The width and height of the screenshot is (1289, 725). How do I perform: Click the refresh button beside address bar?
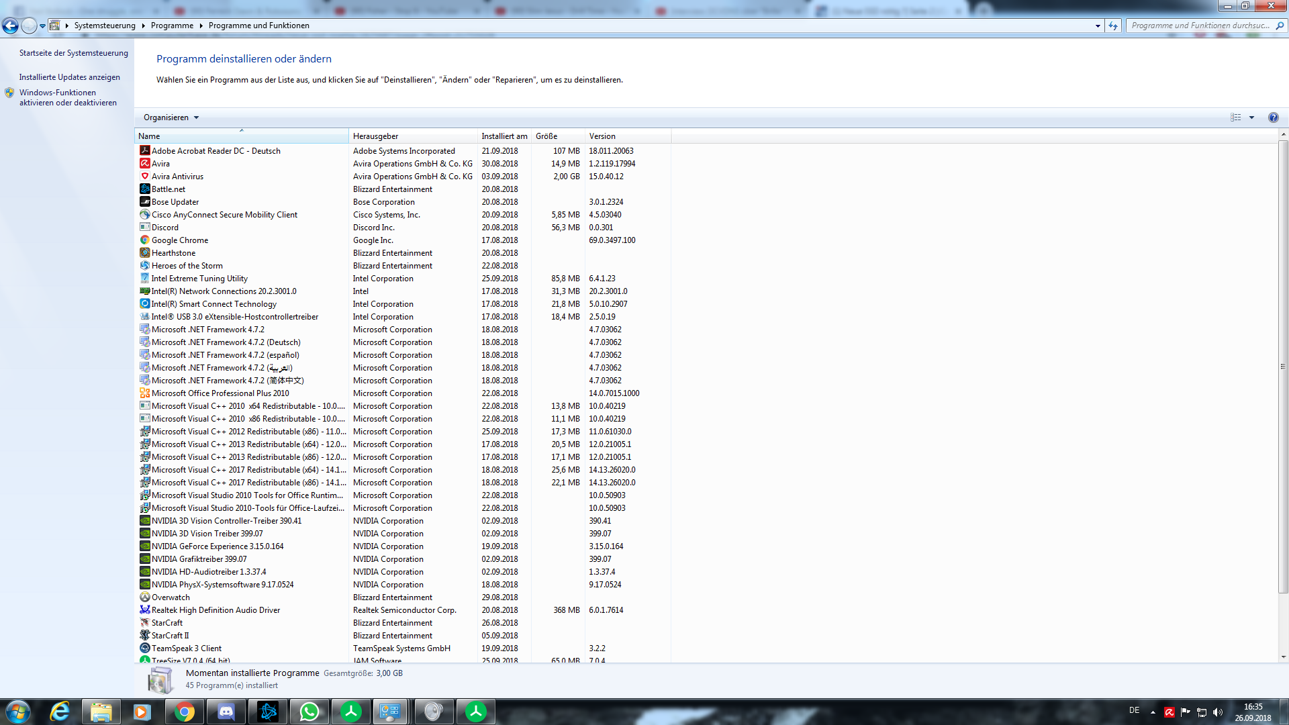click(1113, 26)
